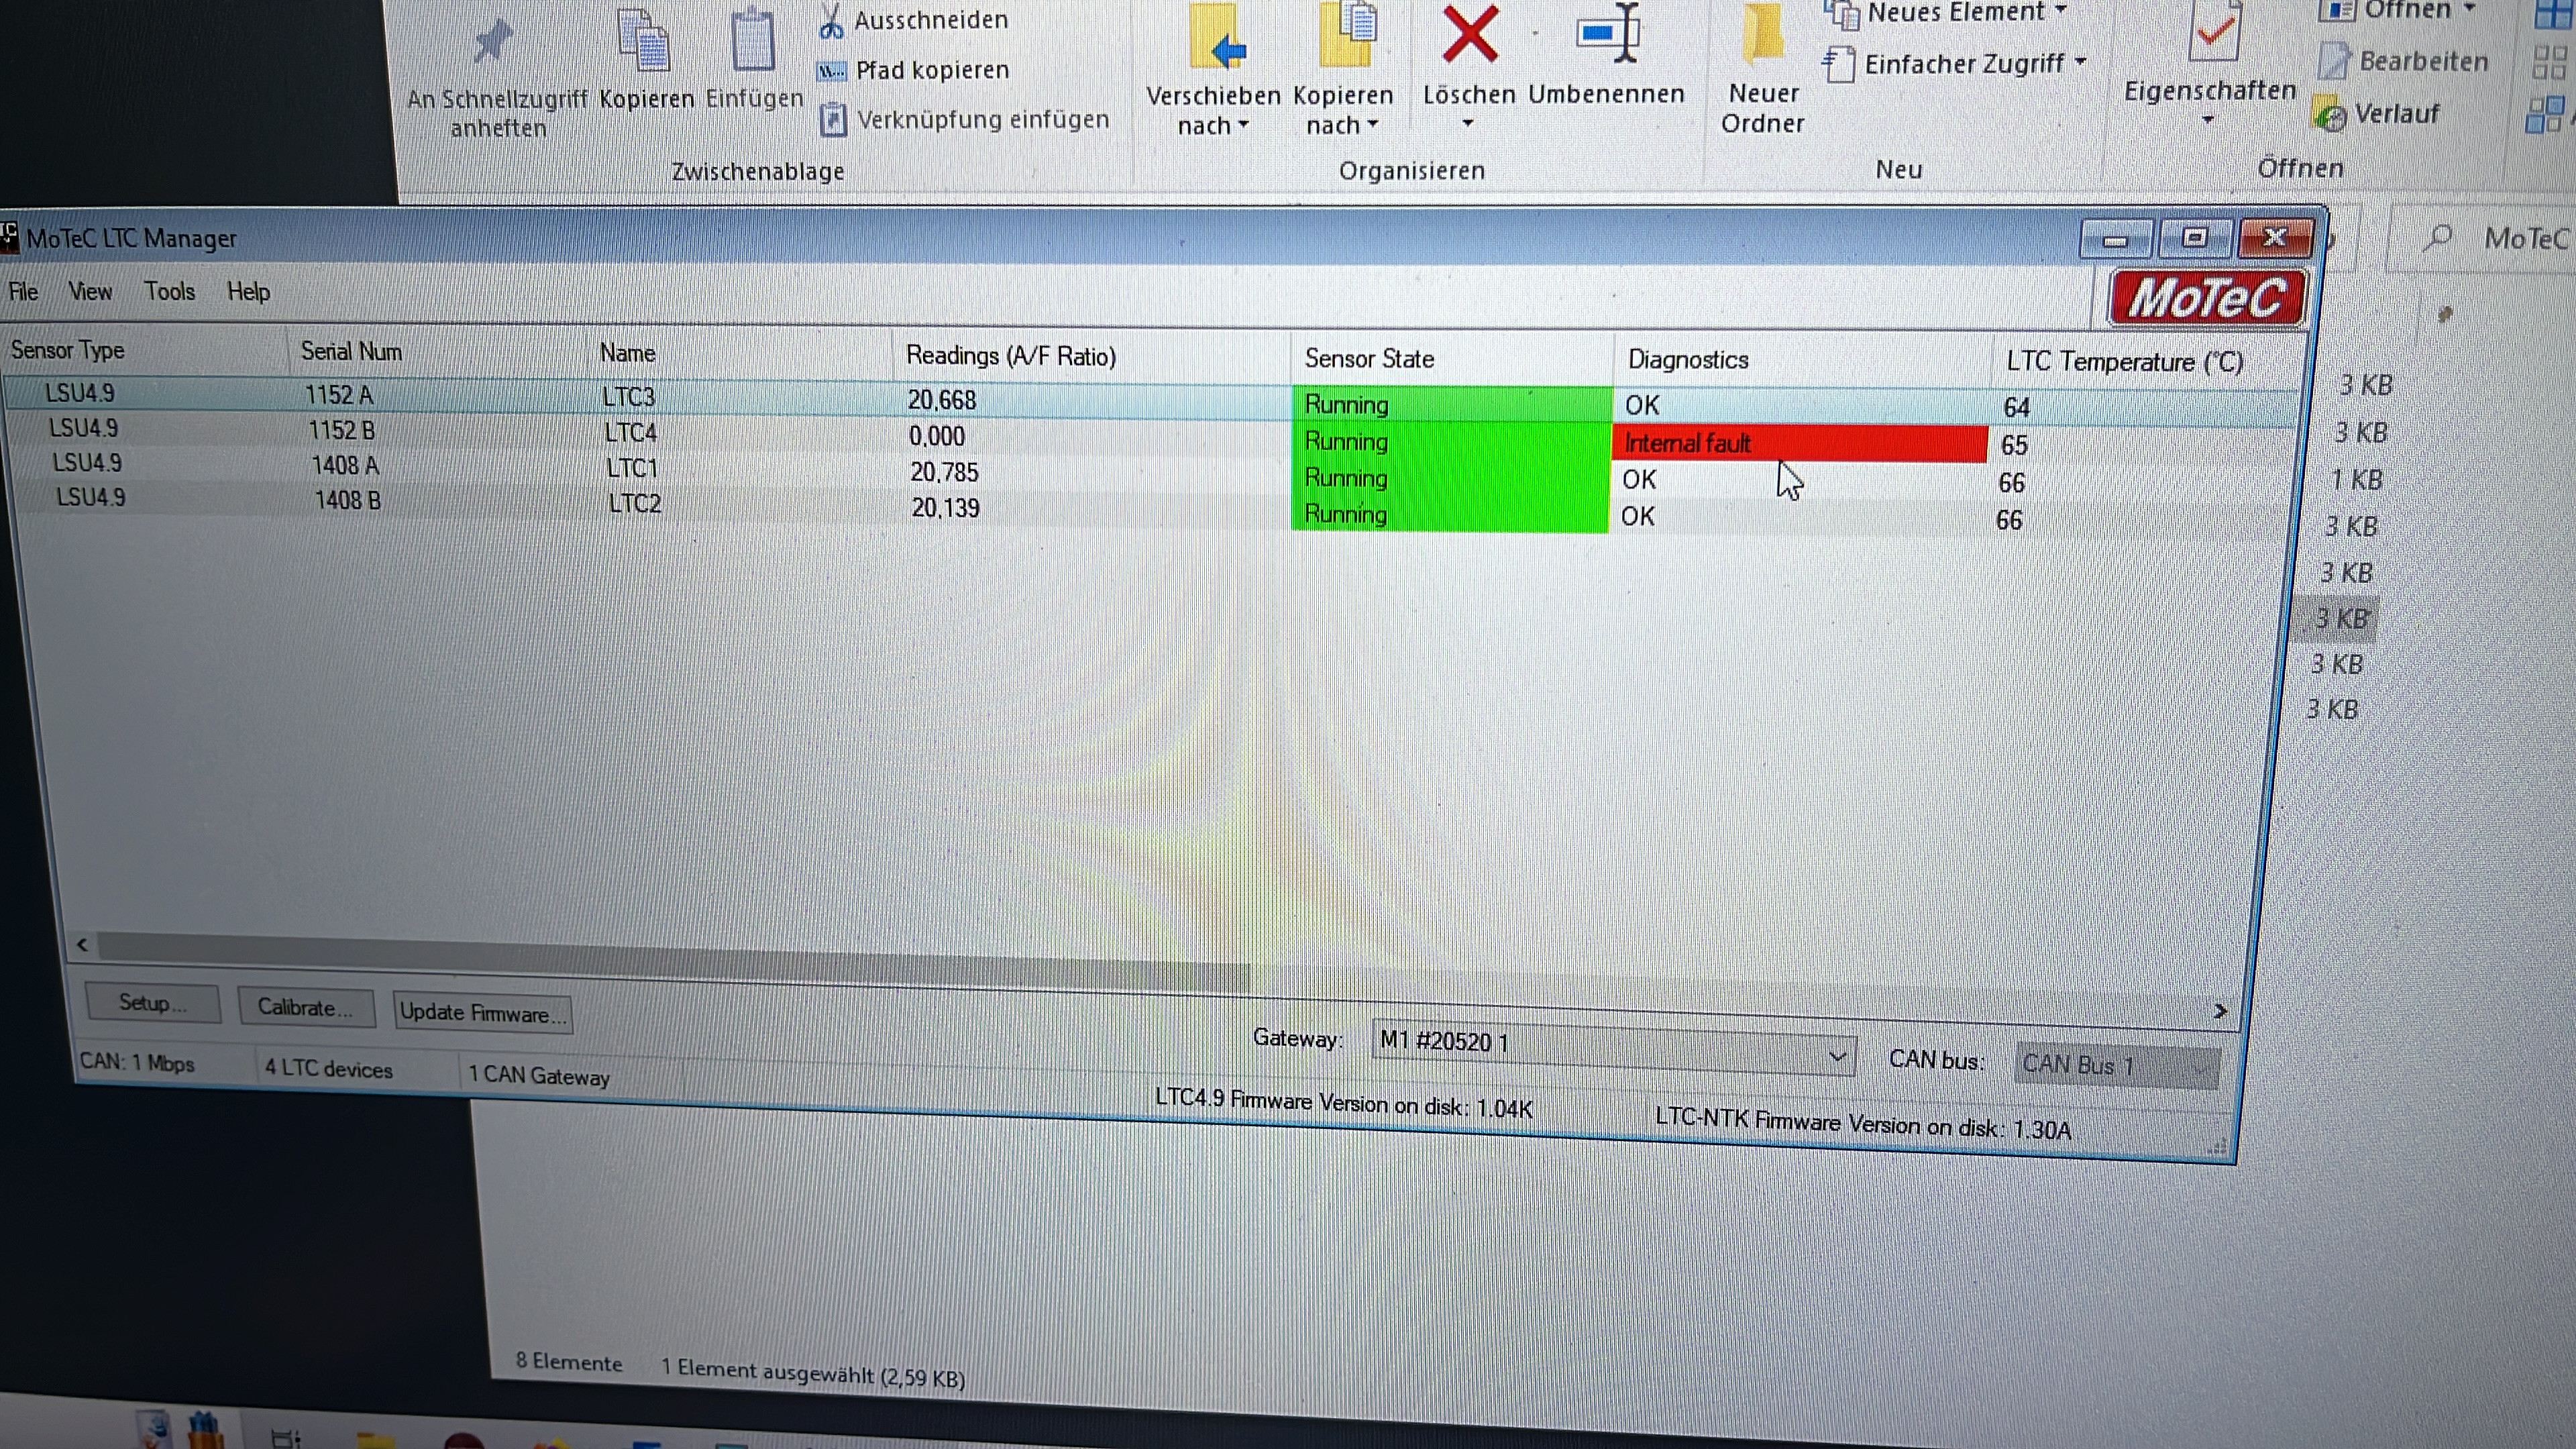Viewport: 2576px width, 1449px height.
Task: Maximize the MoTeC LTC Manager window
Action: tap(2194, 238)
